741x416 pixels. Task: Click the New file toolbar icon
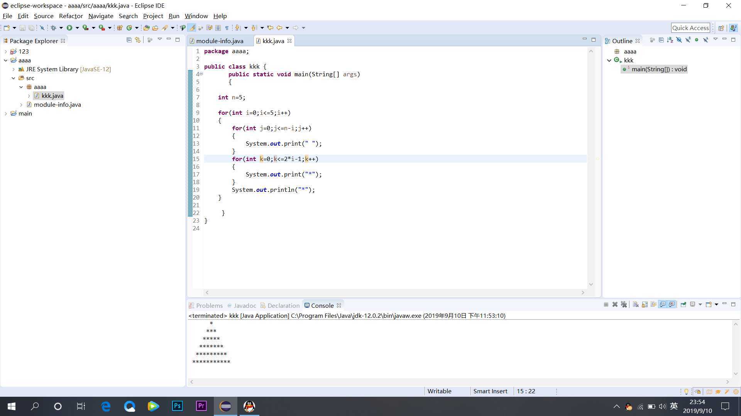coord(7,28)
